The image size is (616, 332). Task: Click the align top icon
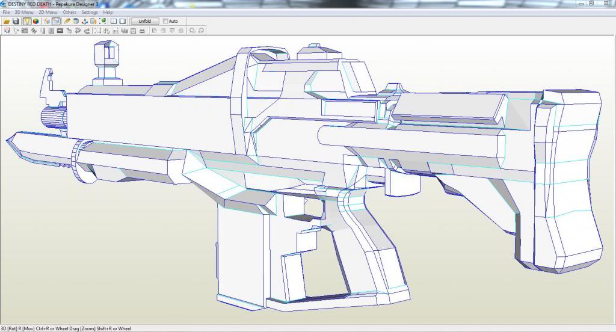[172, 31]
